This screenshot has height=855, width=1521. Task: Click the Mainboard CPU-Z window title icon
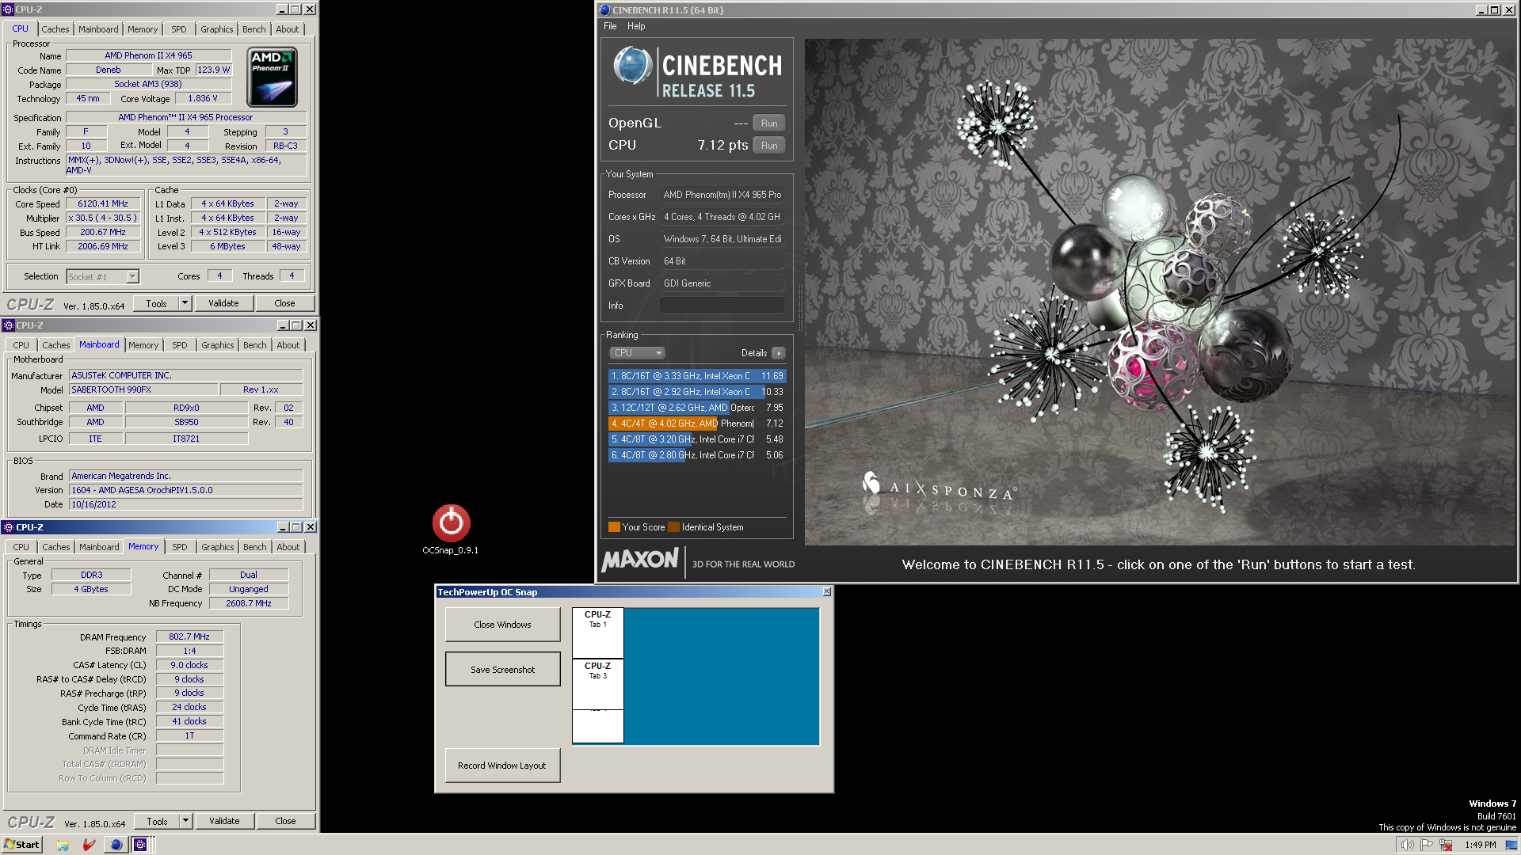[9, 325]
